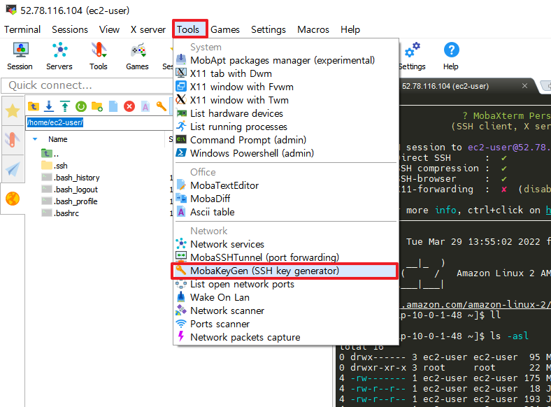551x407 pixels.
Task: Open the Tools toolbar icon
Action: point(99,56)
